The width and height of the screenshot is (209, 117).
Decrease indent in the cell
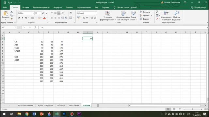[x=62, y=18]
